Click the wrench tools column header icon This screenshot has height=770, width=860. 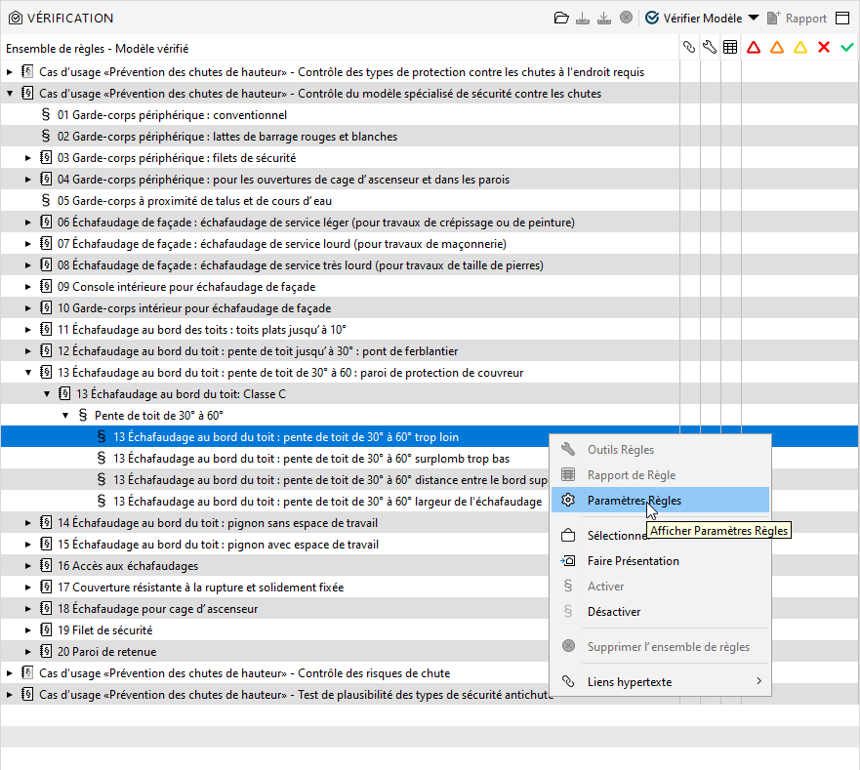[x=710, y=48]
